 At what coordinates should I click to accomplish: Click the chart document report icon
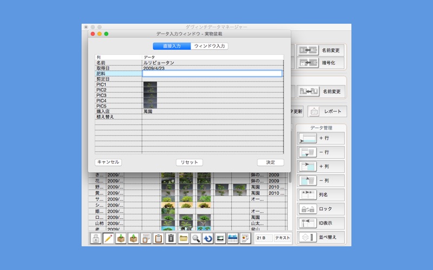point(245,238)
